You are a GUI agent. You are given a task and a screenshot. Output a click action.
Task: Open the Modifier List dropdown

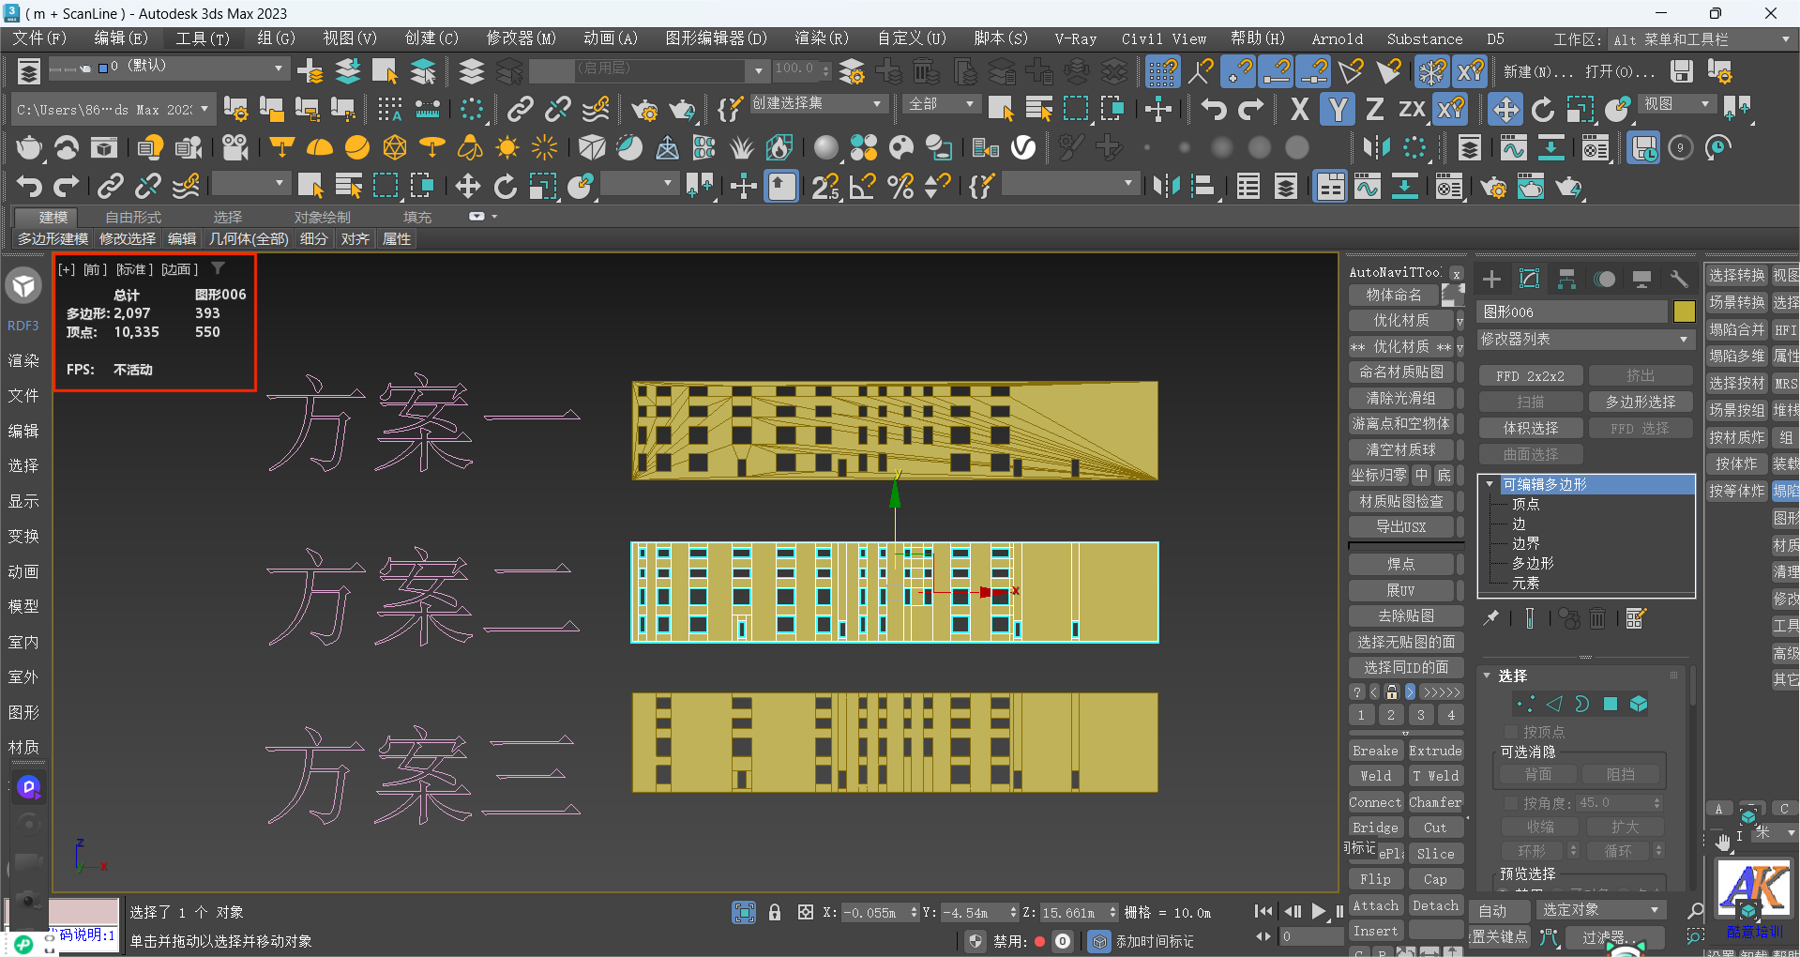1584,339
